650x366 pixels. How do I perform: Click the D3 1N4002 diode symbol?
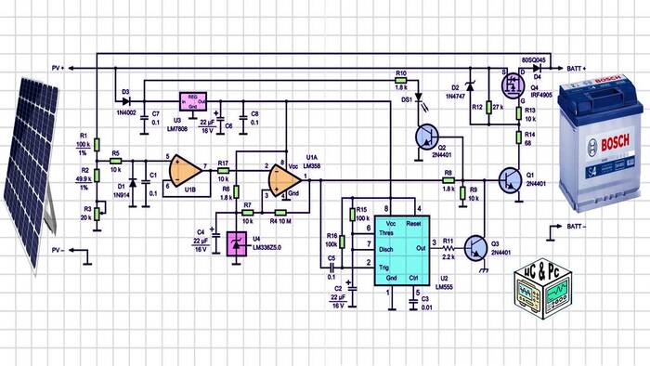[x=126, y=101]
